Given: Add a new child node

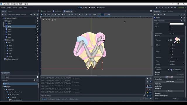Looking at the screenshot, I should [3, 15].
